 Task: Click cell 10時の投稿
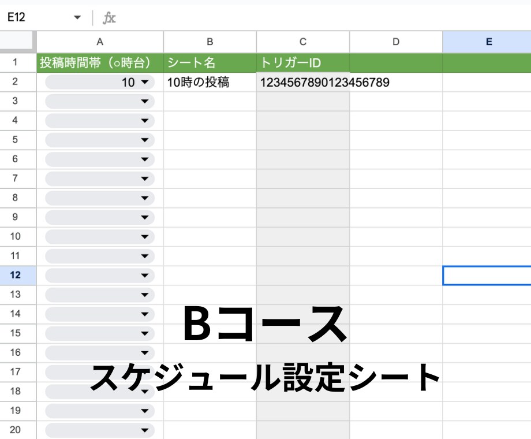point(210,83)
